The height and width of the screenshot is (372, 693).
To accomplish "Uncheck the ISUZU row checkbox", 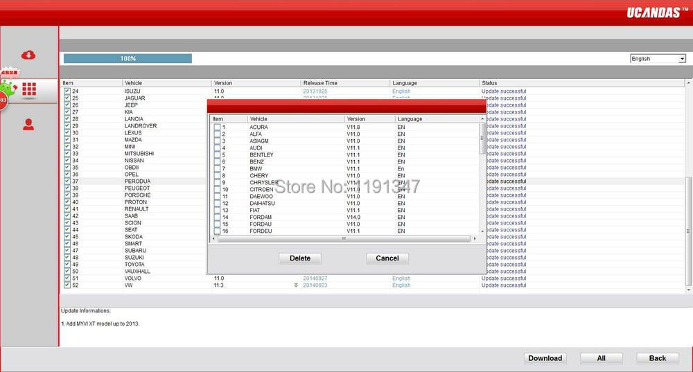I will point(67,91).
